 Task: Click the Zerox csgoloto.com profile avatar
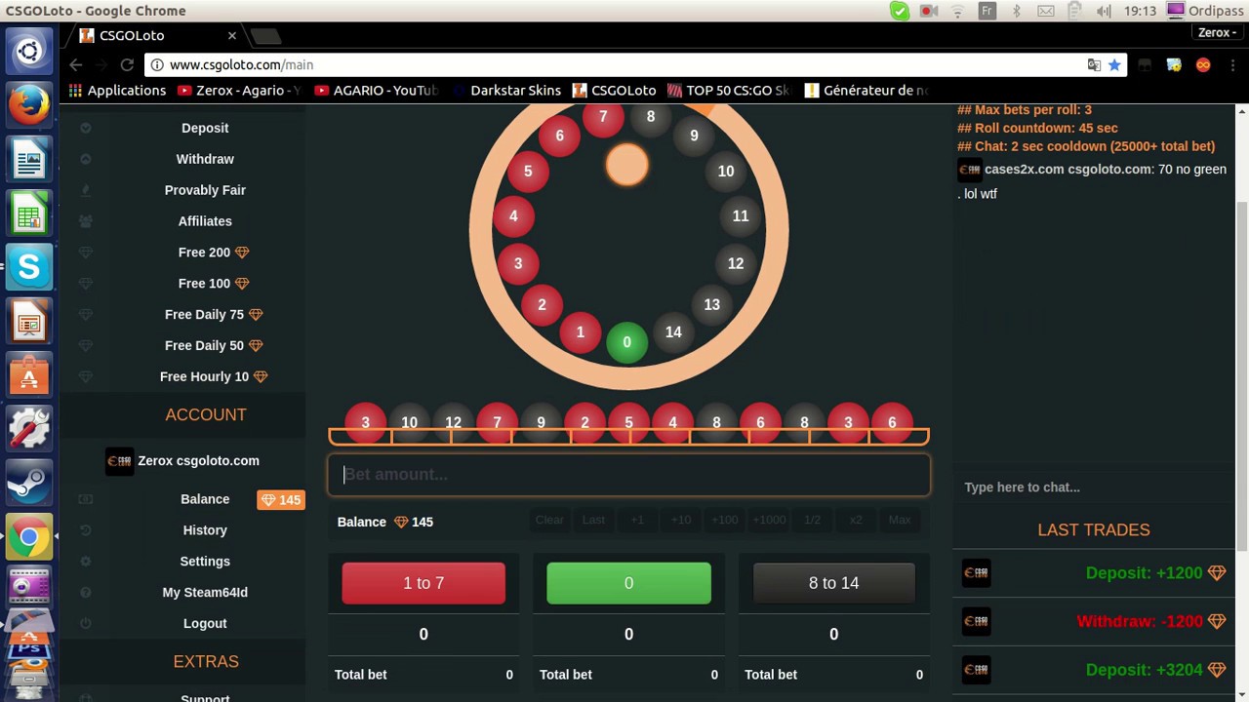click(119, 461)
